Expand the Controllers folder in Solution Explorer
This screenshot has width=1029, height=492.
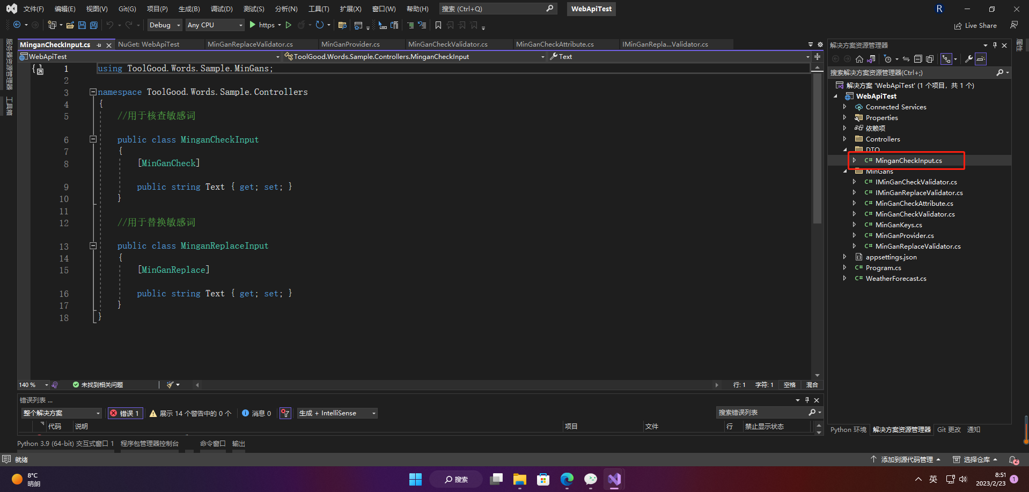[846, 139]
